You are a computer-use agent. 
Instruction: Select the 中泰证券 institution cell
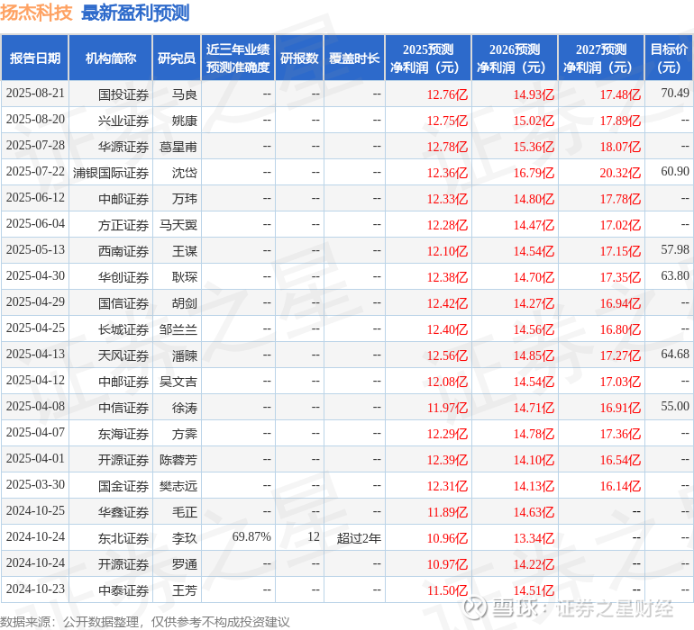click(x=111, y=589)
